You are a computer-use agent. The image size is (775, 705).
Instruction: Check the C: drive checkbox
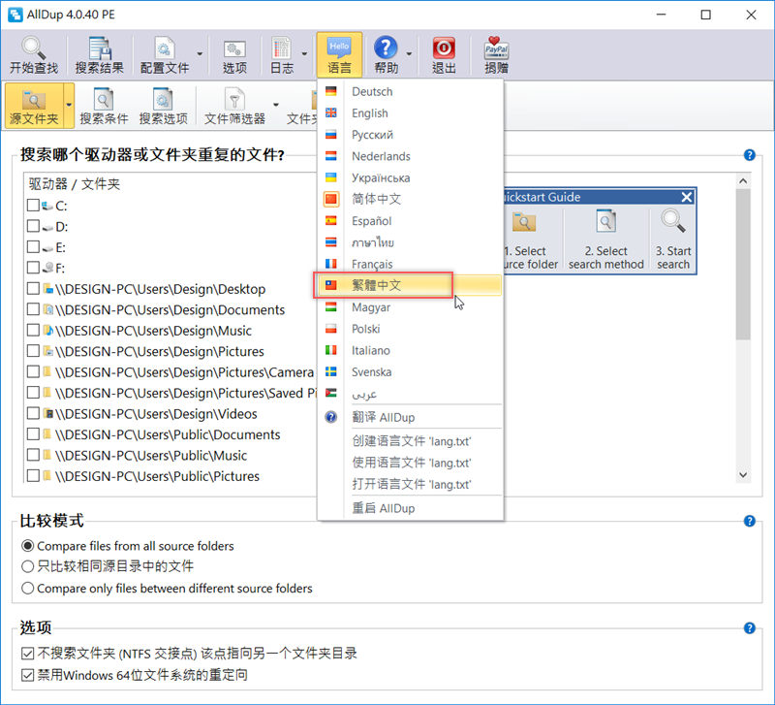pos(34,206)
